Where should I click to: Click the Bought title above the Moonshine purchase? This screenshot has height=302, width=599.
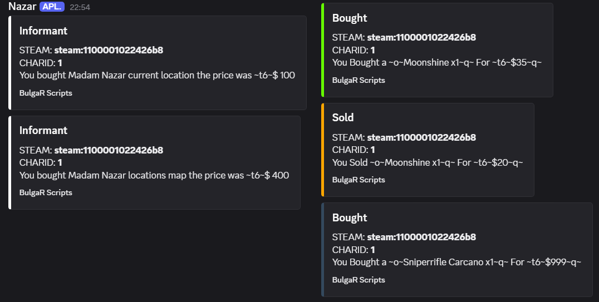point(350,18)
